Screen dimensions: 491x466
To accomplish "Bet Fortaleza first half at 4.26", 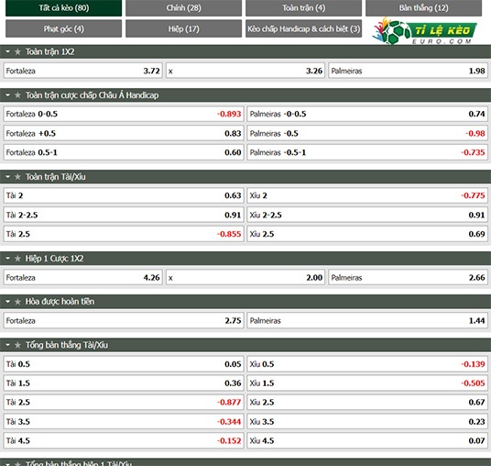I will coord(83,278).
